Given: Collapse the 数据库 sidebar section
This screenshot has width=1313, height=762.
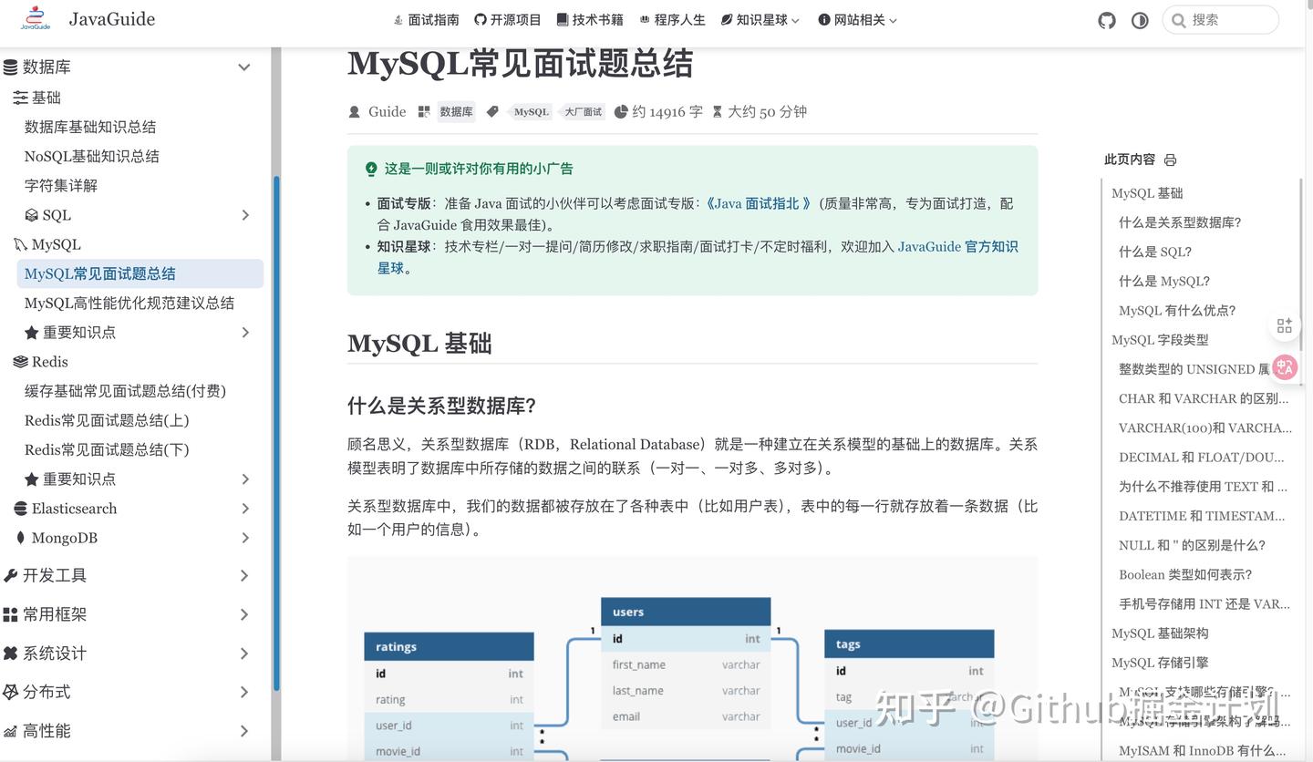Looking at the screenshot, I should [x=243, y=66].
